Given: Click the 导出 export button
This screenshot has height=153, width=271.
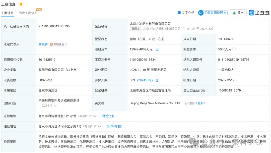Looking at the screenshot, I should tap(238, 13).
